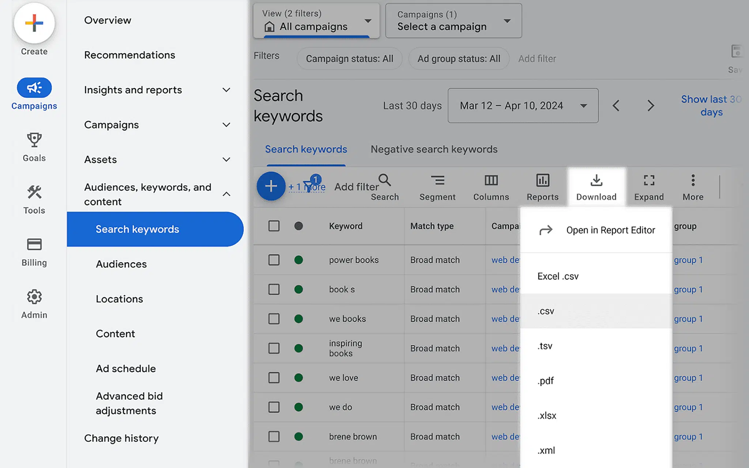Check keyword checkbox for power books

tap(274, 260)
